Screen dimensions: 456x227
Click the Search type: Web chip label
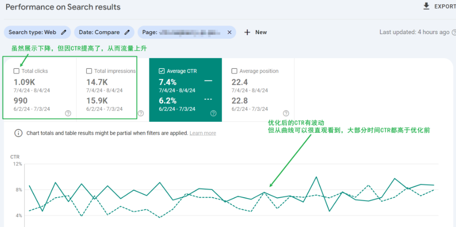coord(32,32)
